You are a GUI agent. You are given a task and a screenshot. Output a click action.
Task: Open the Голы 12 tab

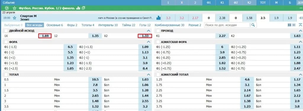[x=145, y=25]
